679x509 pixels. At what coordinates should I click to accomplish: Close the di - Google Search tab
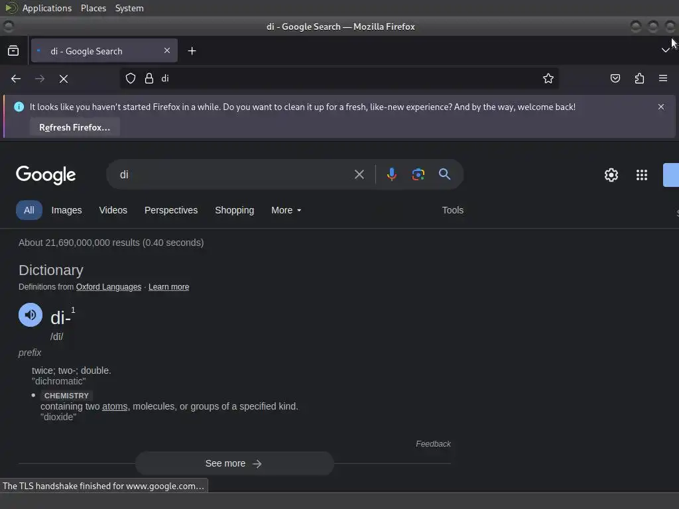click(x=167, y=50)
